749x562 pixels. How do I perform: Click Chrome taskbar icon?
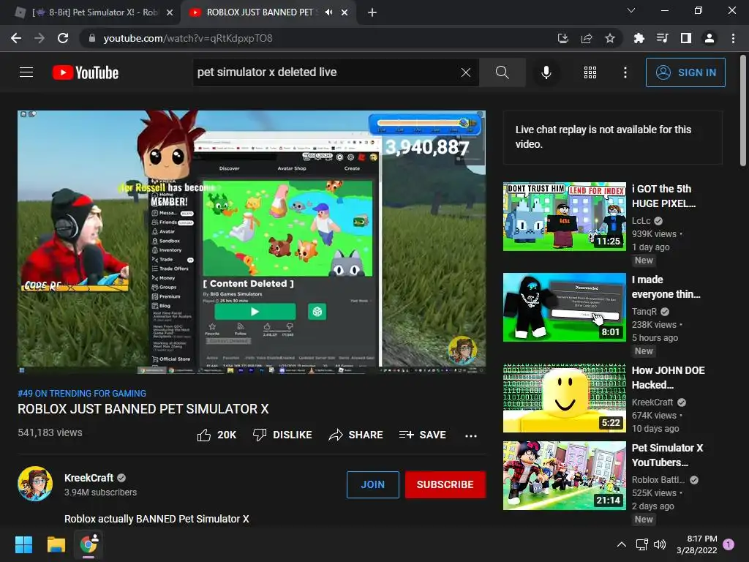coord(89,544)
